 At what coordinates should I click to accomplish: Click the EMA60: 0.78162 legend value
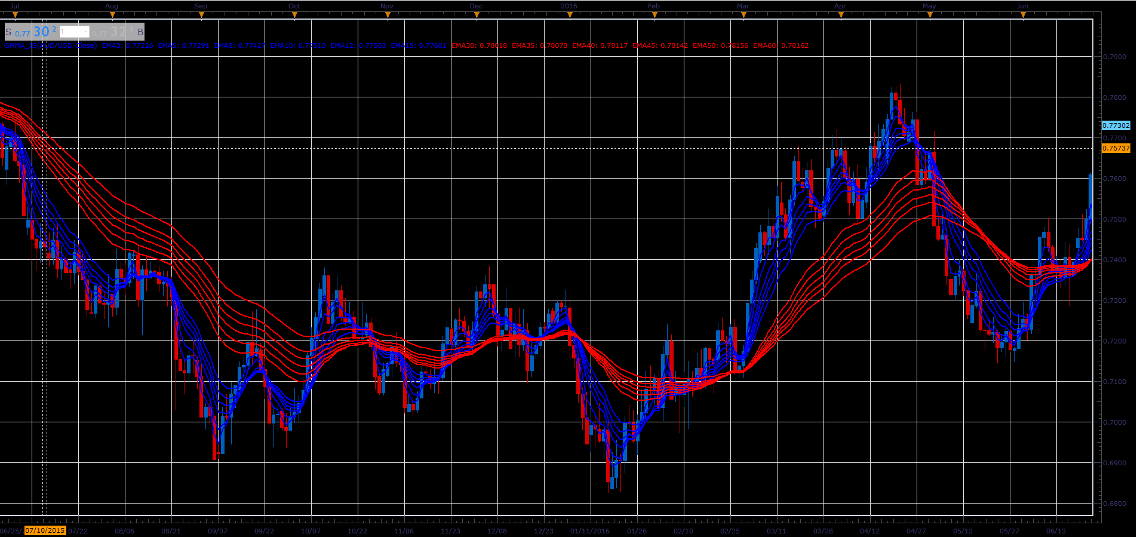pos(780,45)
